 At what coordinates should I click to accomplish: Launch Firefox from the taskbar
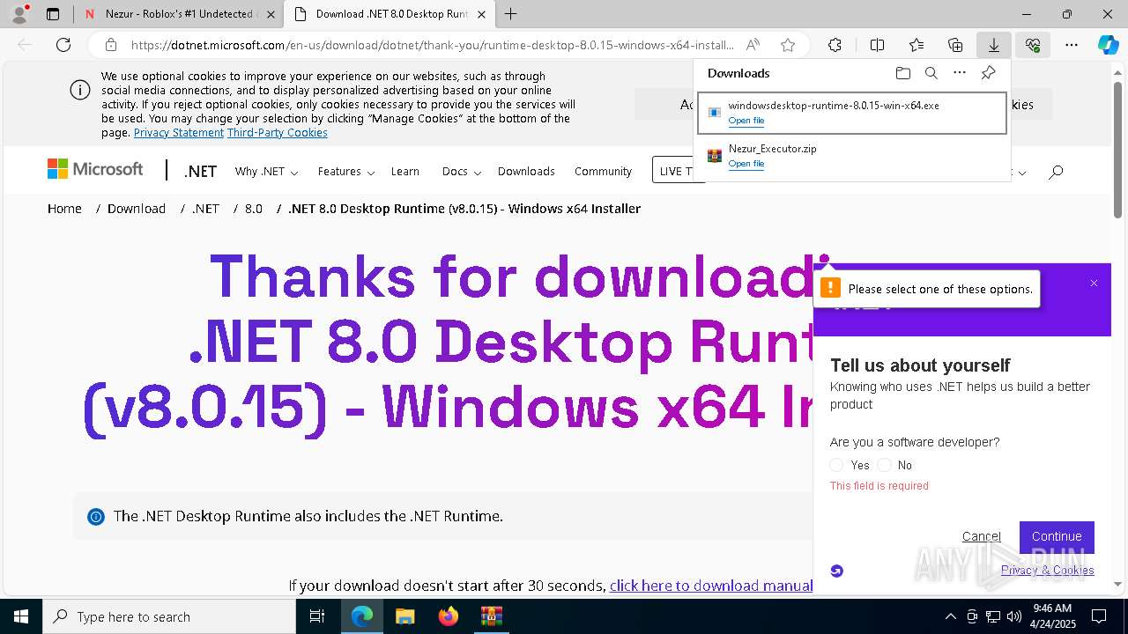[449, 616]
